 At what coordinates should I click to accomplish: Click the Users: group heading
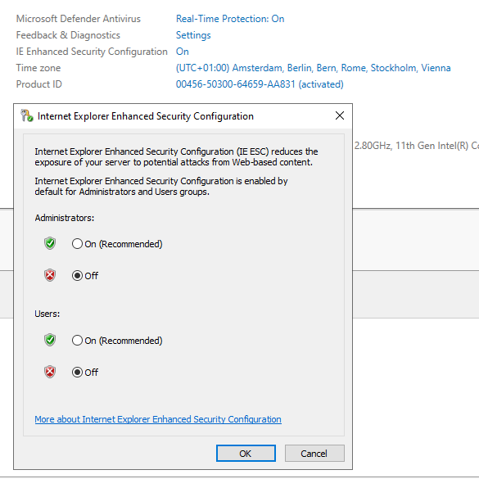(47, 314)
